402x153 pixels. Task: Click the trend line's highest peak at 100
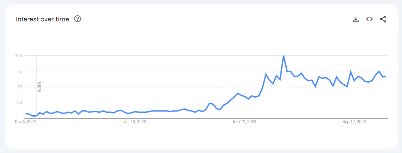pos(283,56)
